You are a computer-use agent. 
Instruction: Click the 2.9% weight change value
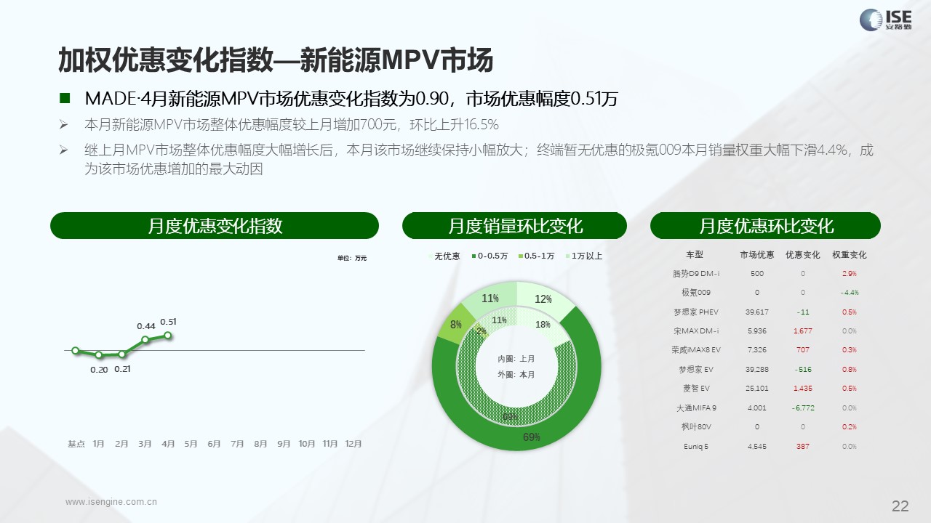(x=849, y=274)
